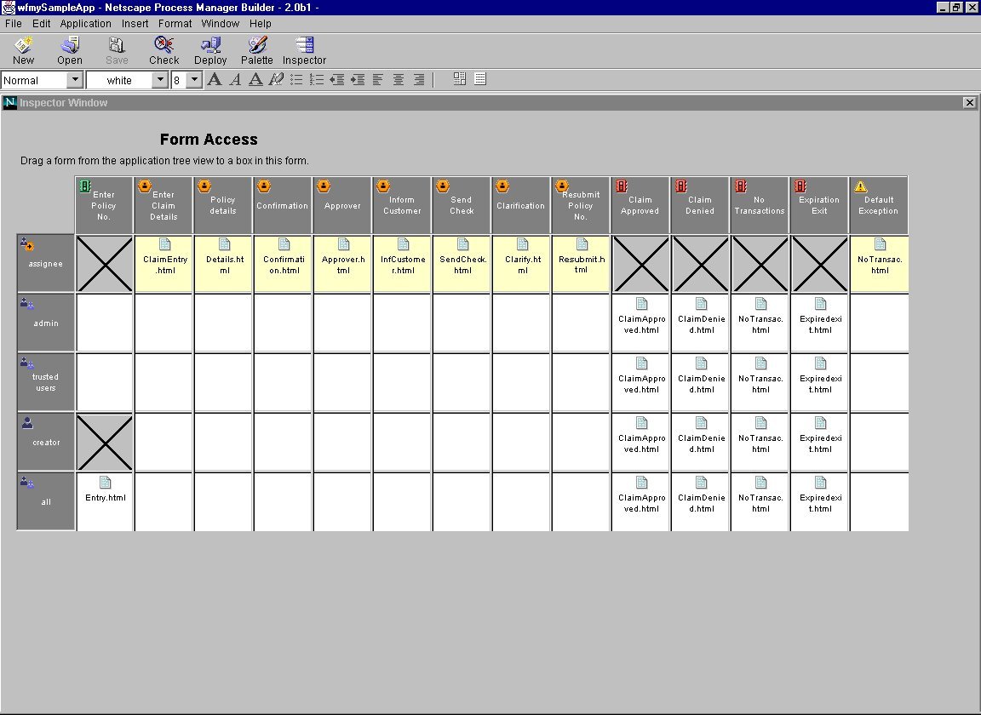Viewport: 981px width, 715px height.
Task: Select the creator row header
Action: pos(46,442)
